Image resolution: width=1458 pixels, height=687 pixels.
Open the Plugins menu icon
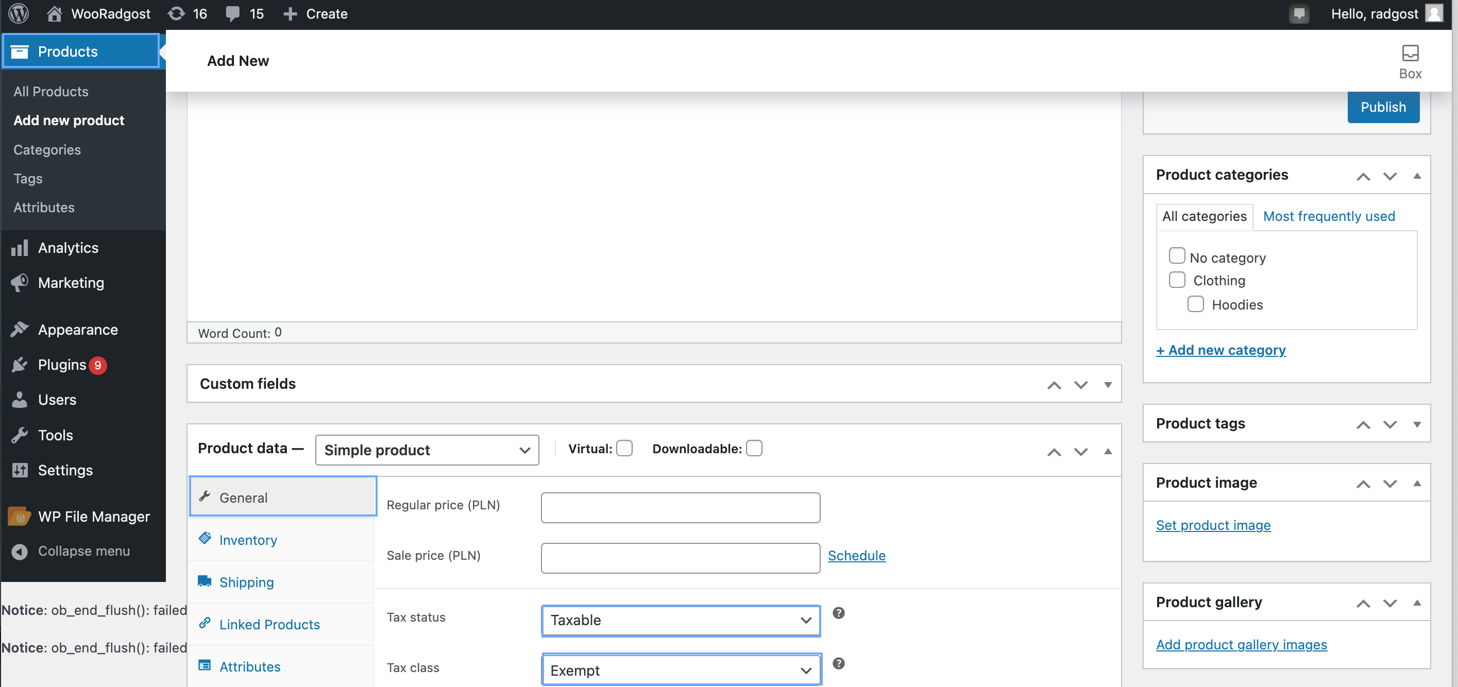20,365
